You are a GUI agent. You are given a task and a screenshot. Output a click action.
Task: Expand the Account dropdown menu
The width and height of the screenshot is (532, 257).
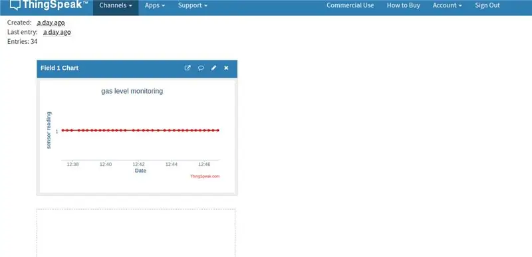pyautogui.click(x=447, y=5)
